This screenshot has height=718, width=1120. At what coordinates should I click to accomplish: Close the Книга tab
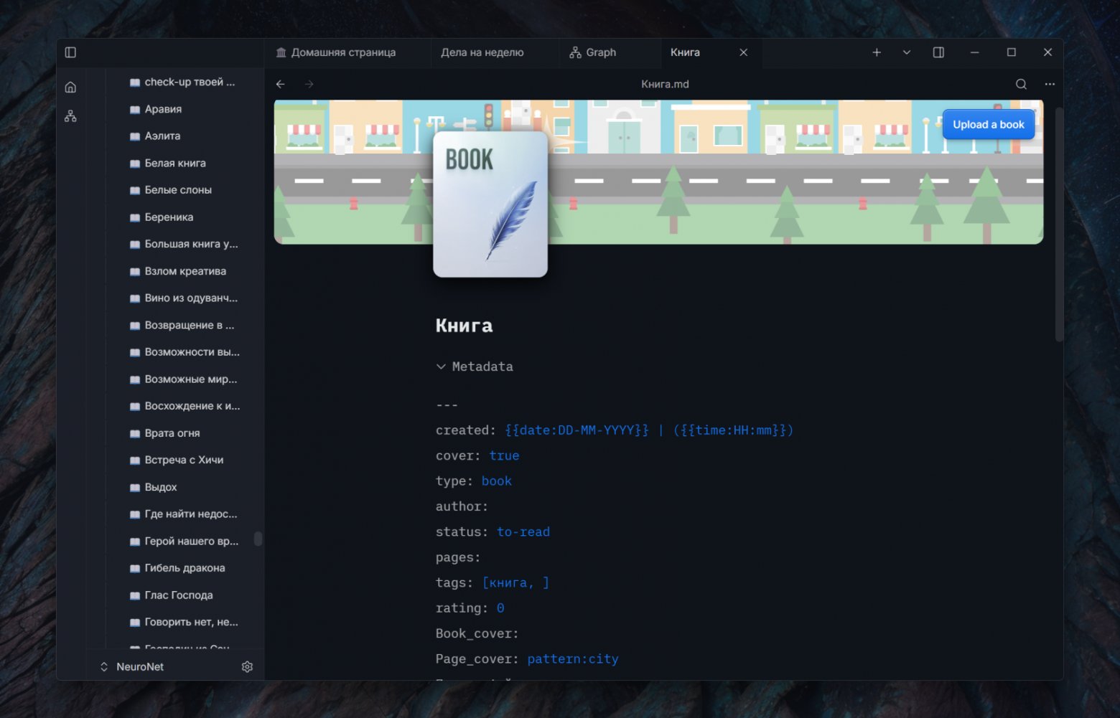744,52
